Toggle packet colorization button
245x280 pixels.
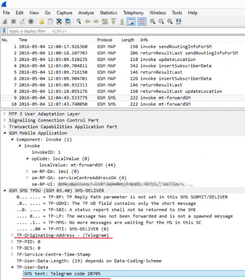[x=142, y=22]
